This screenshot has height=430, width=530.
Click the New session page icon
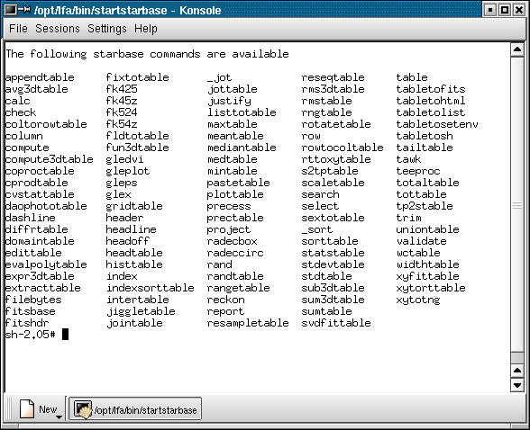point(27,408)
